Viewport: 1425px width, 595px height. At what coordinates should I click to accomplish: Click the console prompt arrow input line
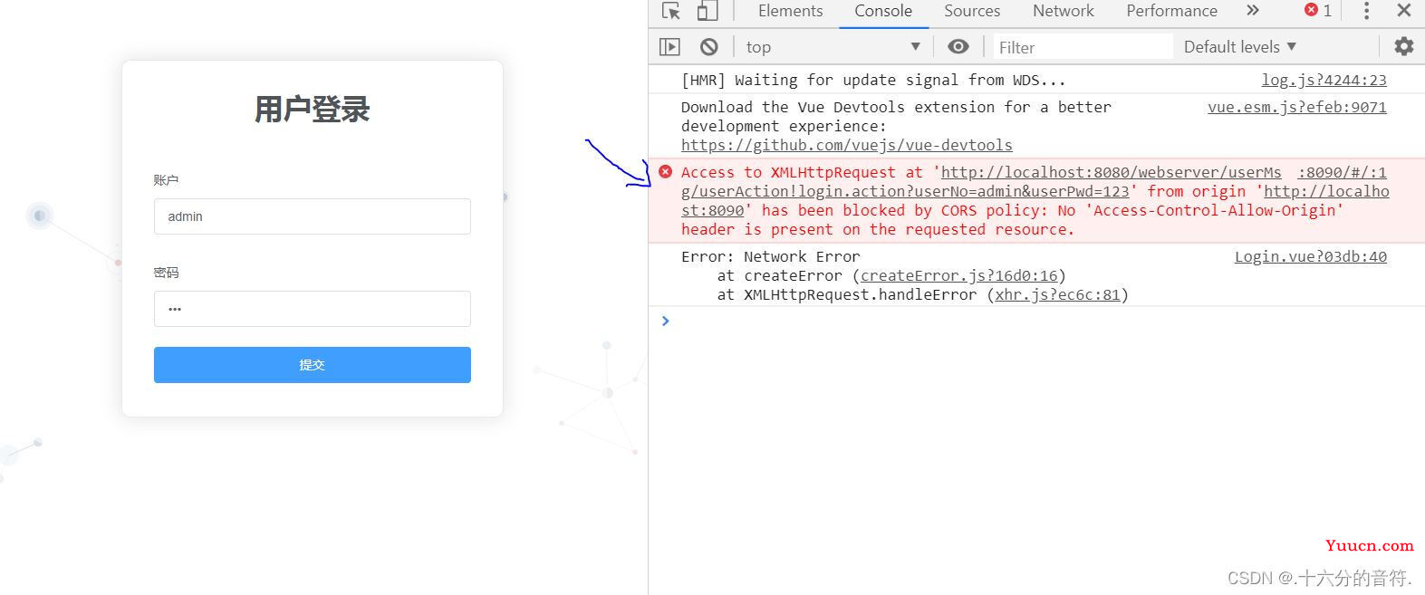1036,321
